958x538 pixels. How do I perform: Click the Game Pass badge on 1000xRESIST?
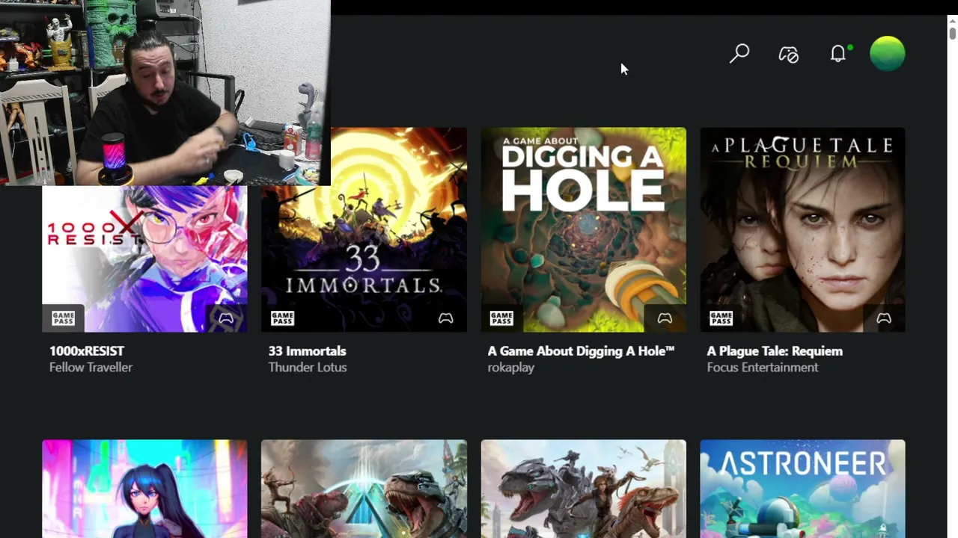coord(64,318)
